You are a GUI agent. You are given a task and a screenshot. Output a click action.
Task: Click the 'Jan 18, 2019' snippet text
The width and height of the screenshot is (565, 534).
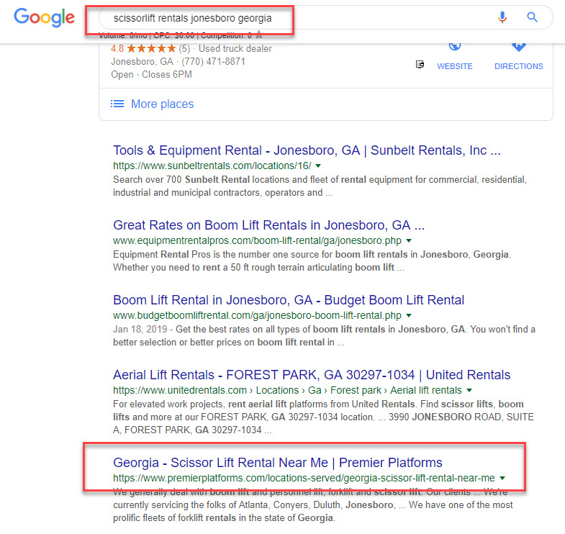click(x=140, y=330)
